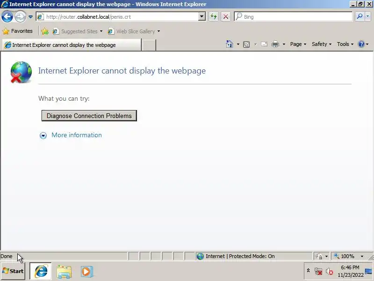Open the Page menu
This screenshot has height=281, width=374.
point(298,44)
